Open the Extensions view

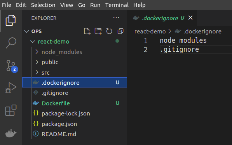point(11,110)
